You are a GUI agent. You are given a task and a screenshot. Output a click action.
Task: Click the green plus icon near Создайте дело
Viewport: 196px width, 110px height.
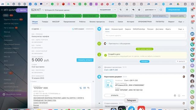click(105, 55)
